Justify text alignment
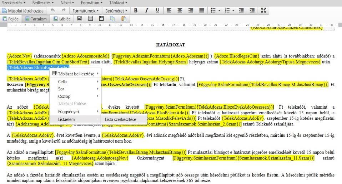This screenshot has width=342, height=184. (x=202, y=10)
